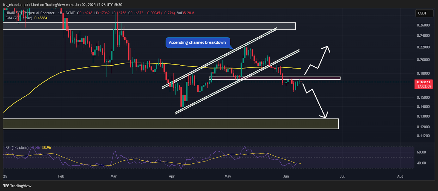The height and width of the screenshot is (191, 438).
Task: Click the 0.14000 price axis label
Action: click(x=423, y=107)
